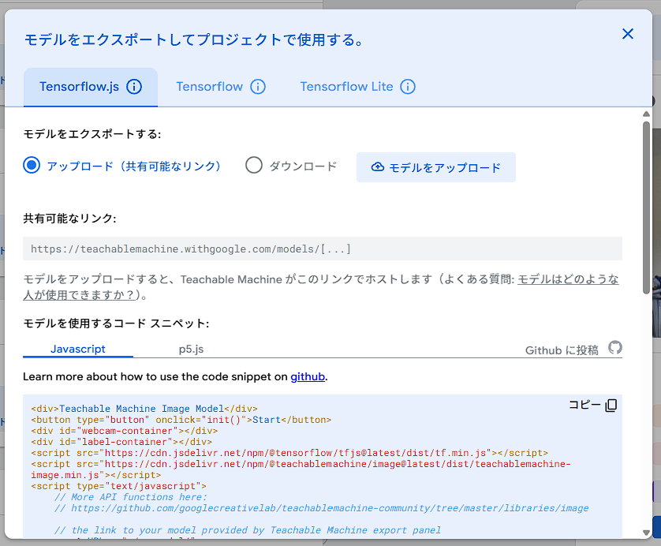
Task: Open the github link in description
Action: coord(308,376)
